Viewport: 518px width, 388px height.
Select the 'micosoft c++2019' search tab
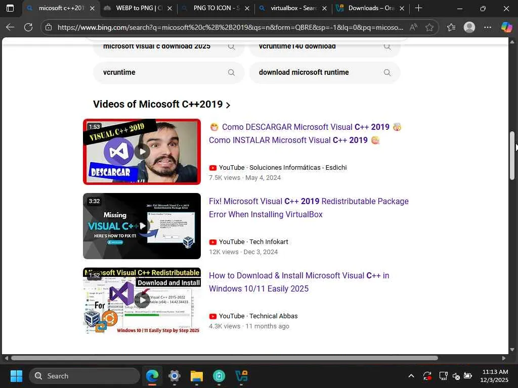pos(61,8)
